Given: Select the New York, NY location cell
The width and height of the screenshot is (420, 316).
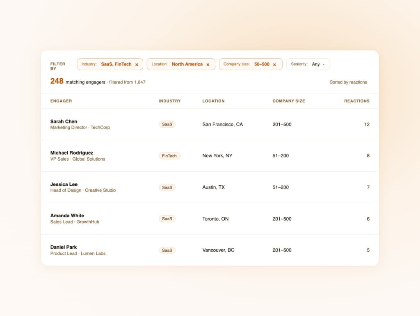Looking at the screenshot, I should 217,156.
